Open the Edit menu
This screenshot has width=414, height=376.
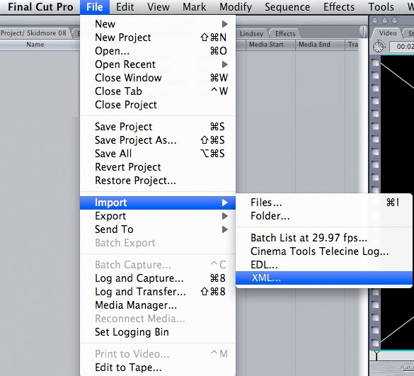click(x=125, y=7)
